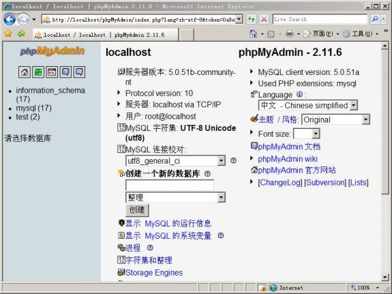Screen dimensions: 392x294
Task: Click the Internet zone globe icon
Action: 273,288
